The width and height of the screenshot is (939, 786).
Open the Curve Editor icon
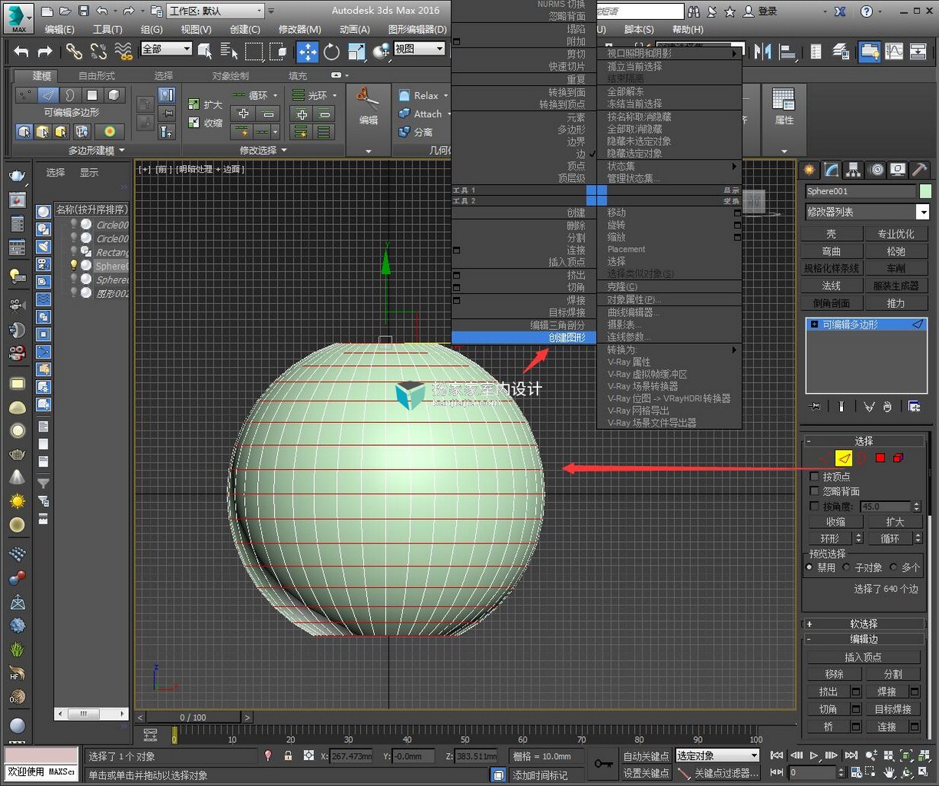pos(894,51)
